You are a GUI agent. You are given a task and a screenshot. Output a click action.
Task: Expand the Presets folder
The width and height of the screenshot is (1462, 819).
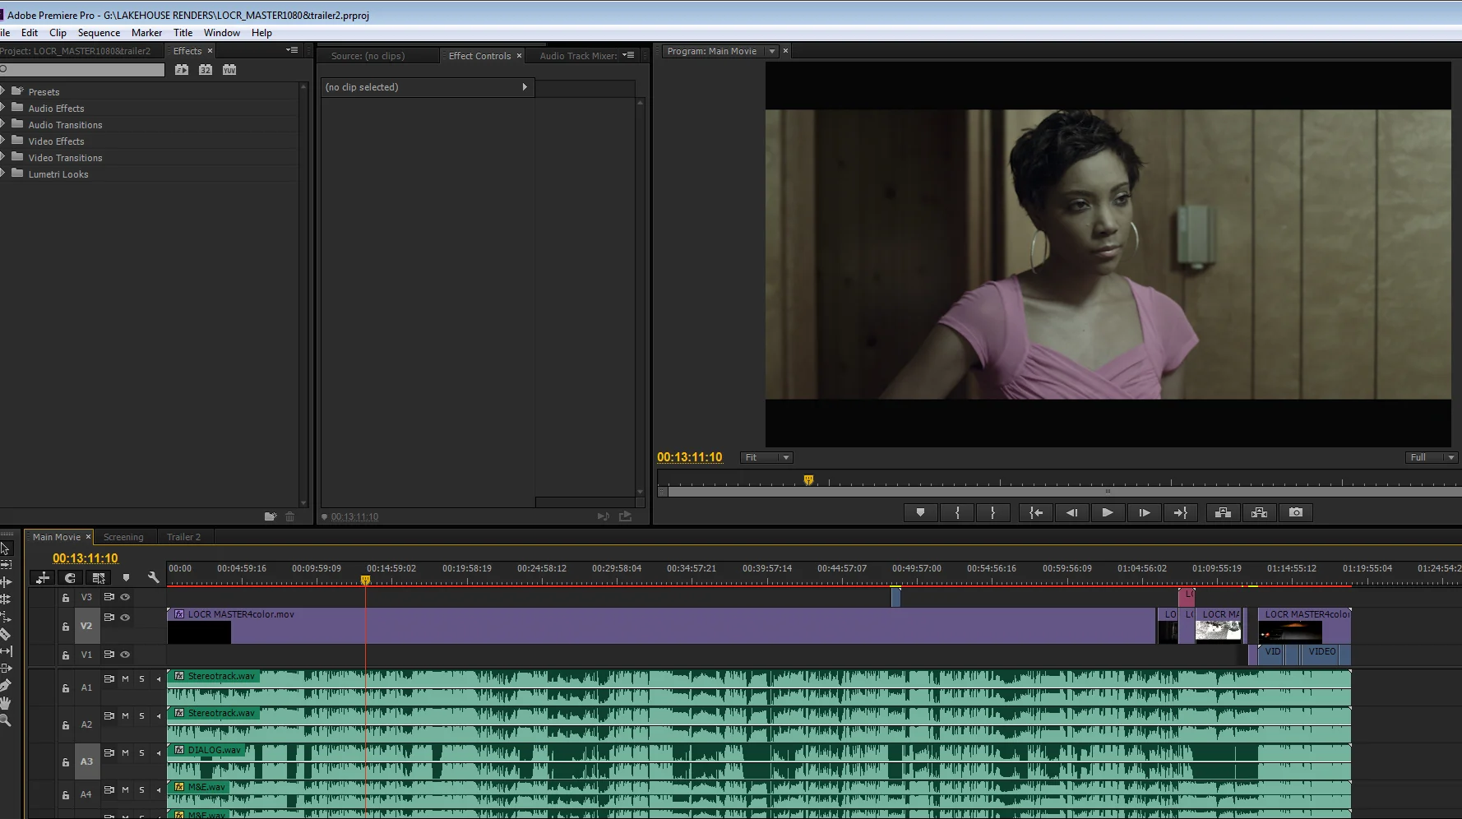[2, 90]
